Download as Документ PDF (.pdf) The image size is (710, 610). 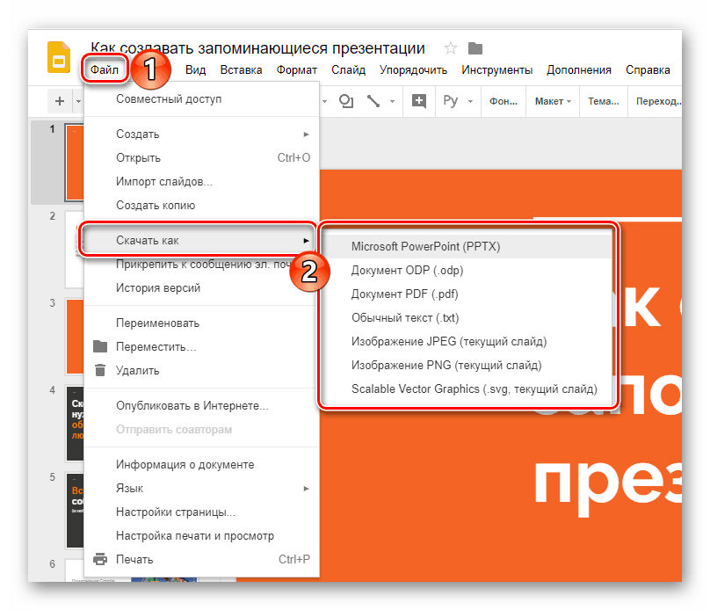(467, 294)
